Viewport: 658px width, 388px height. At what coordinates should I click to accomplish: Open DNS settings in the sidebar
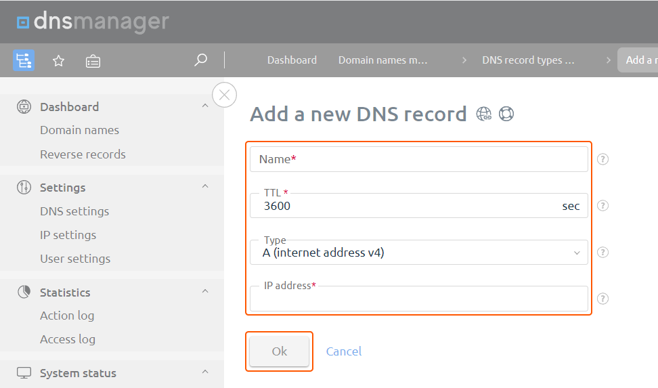tap(74, 211)
